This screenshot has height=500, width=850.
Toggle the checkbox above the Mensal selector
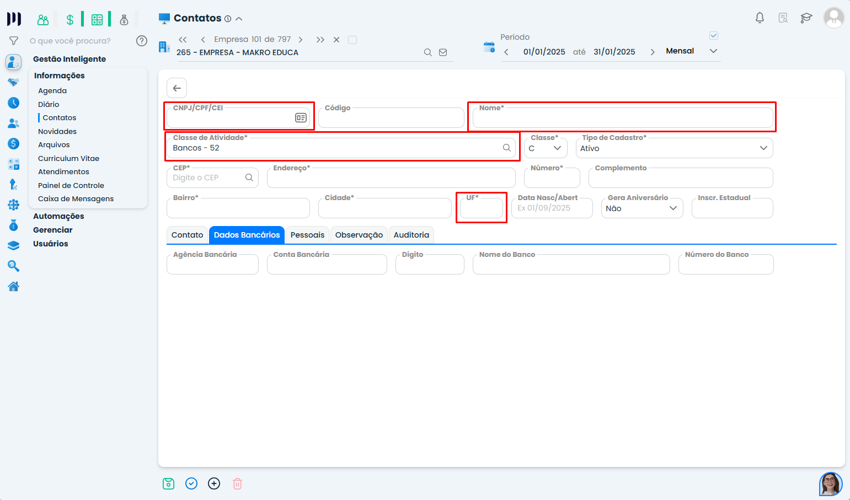point(713,36)
